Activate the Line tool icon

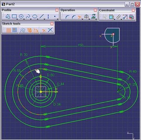(42, 16)
